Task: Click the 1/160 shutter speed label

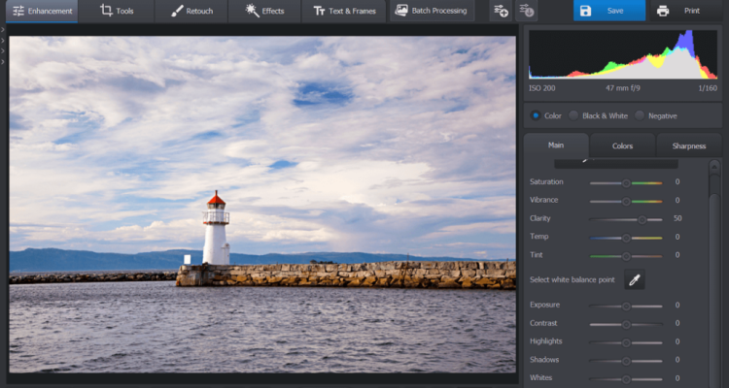Action: (x=708, y=87)
